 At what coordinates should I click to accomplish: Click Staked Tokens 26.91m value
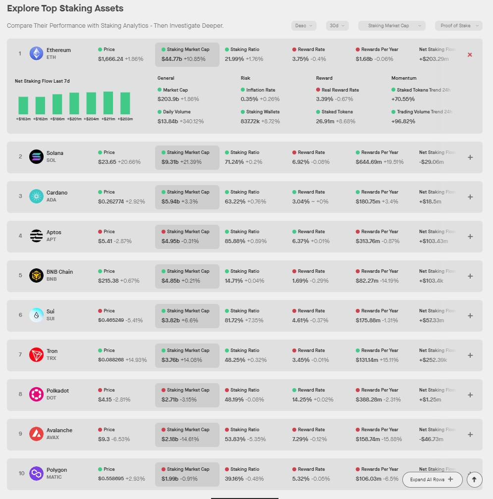tap(325, 121)
